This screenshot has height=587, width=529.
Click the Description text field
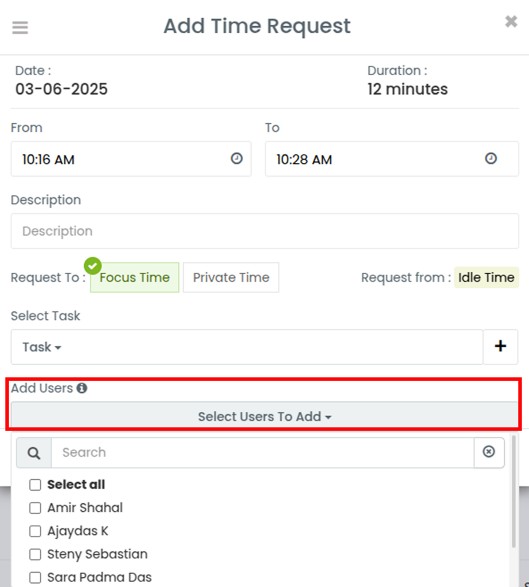265,231
